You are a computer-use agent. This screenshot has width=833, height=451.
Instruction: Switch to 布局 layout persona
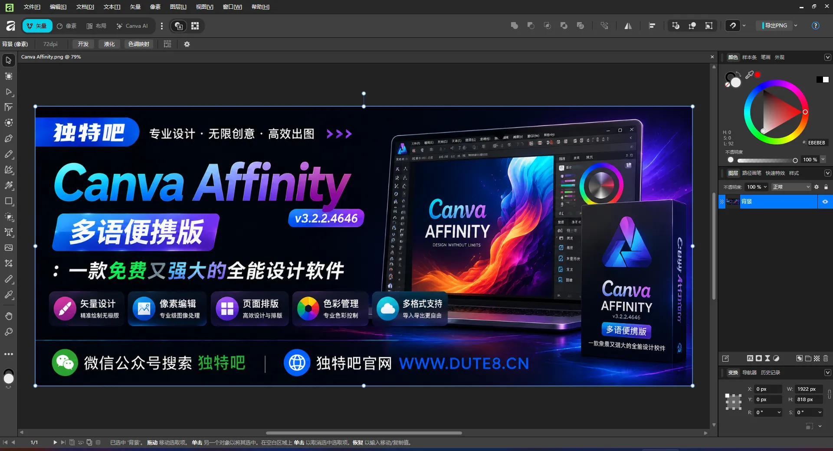click(96, 26)
